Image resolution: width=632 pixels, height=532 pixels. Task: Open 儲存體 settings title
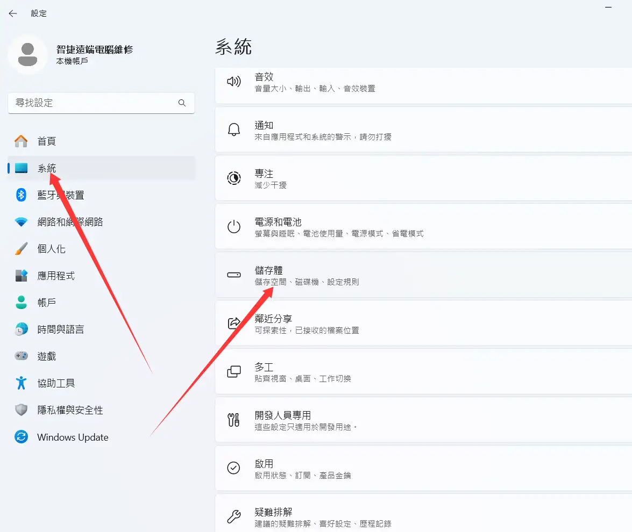tap(269, 270)
